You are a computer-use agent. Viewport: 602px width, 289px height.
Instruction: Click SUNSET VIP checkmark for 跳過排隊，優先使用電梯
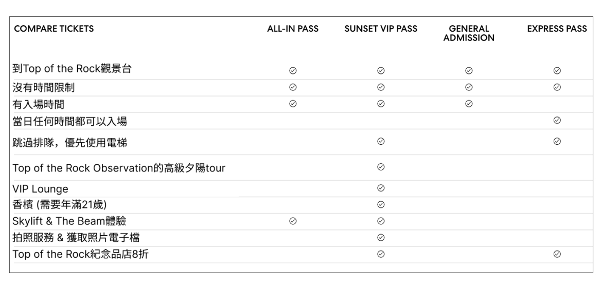[381, 141]
